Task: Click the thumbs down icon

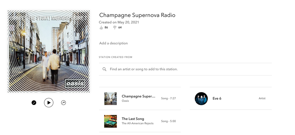Action: 115,28
